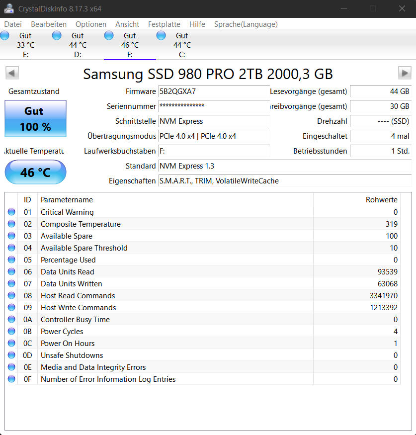Click status orb of Media and Data Integrity Errors
Viewport: 416px width, 435px height.
[11, 367]
